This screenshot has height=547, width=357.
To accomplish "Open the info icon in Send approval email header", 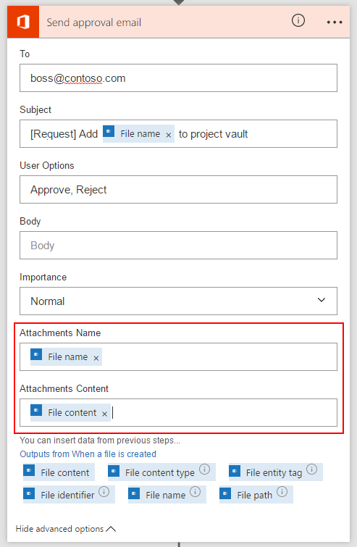I will click(x=298, y=21).
